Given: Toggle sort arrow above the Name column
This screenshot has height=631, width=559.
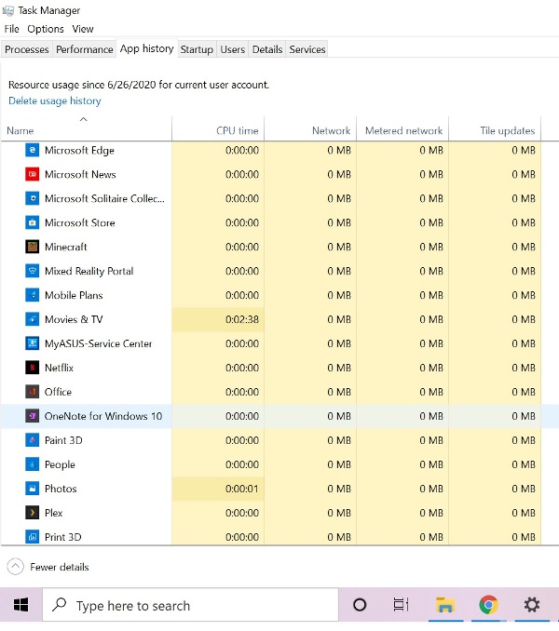Looking at the screenshot, I should point(83,119).
